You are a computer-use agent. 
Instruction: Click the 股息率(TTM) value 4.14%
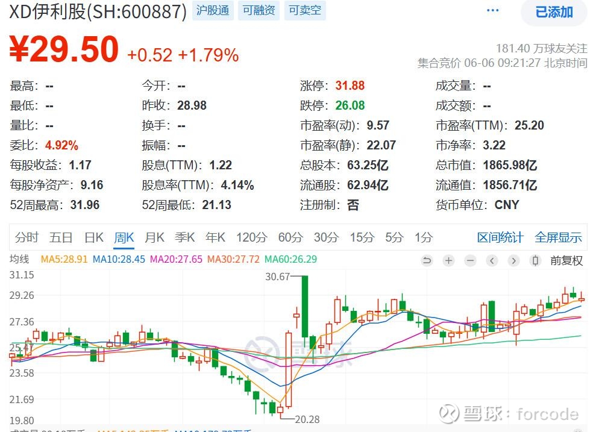click(237, 185)
